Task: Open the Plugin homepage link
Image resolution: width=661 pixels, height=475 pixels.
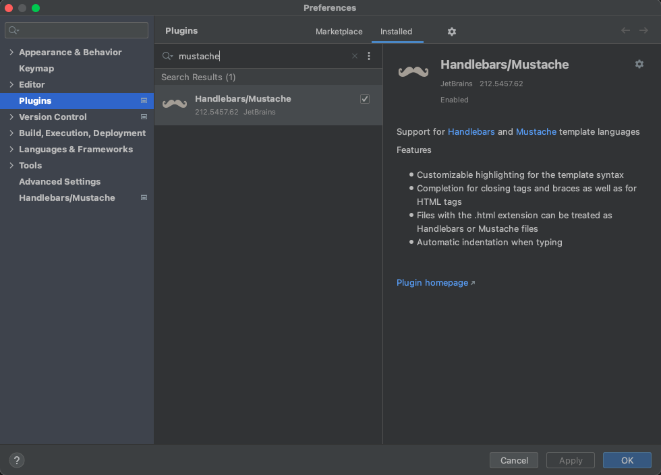Action: pyautogui.click(x=432, y=282)
